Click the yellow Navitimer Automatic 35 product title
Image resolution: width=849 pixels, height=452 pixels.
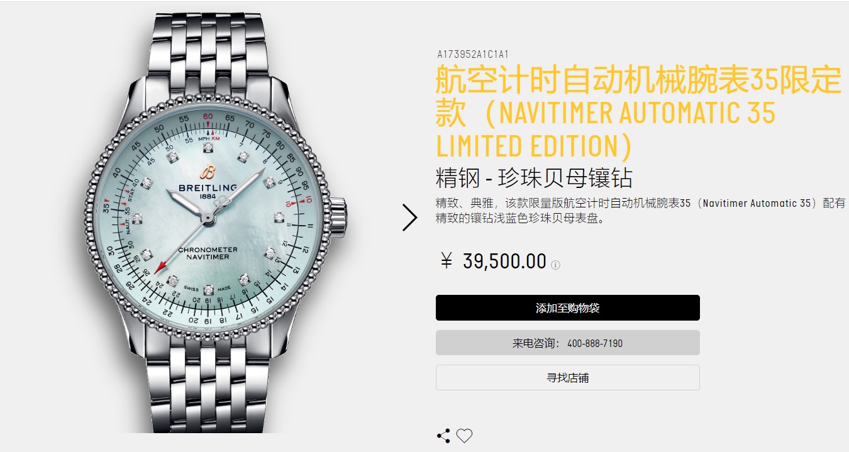point(638,113)
